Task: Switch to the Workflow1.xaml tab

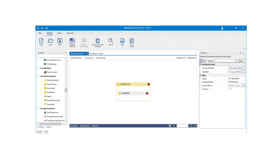Action: click(x=97, y=54)
